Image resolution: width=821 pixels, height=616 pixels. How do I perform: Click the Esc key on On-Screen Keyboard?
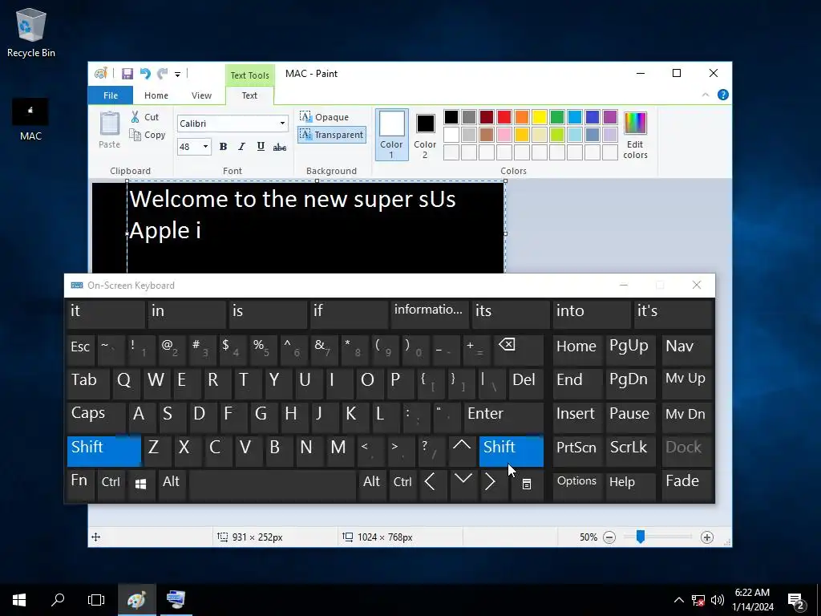tap(81, 350)
